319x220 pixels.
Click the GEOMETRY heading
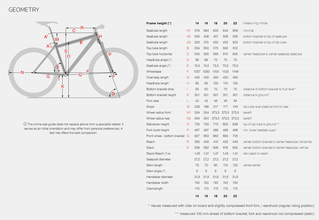tap(24, 10)
